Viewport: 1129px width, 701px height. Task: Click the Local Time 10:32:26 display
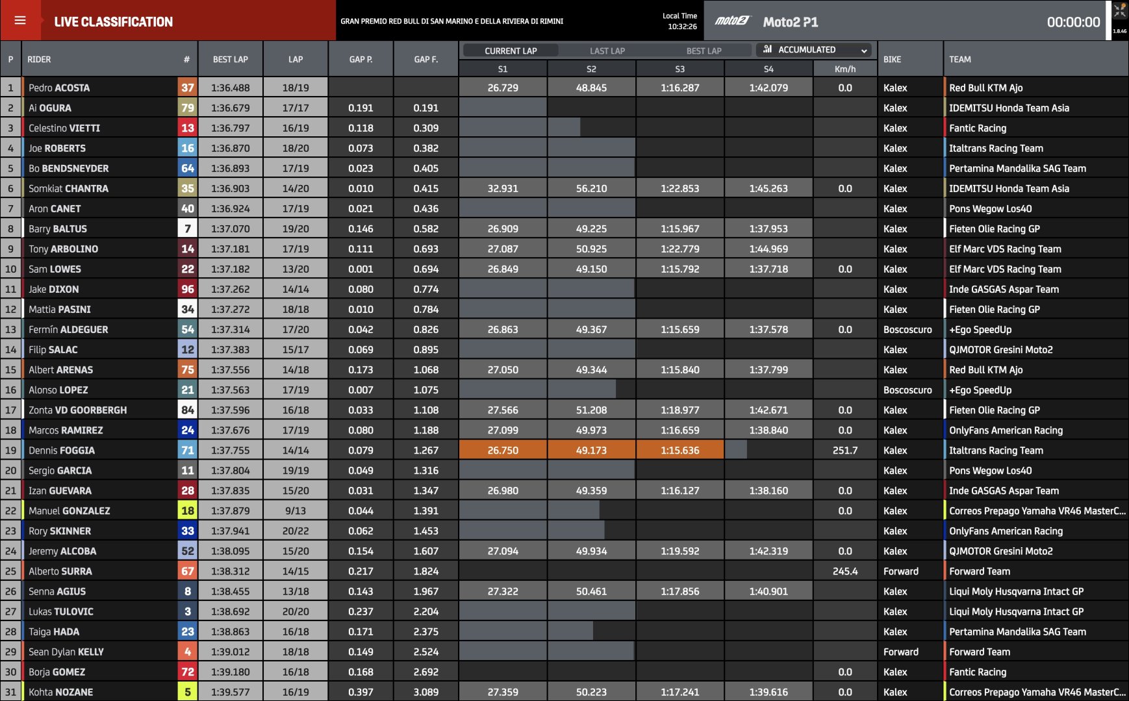(x=679, y=21)
